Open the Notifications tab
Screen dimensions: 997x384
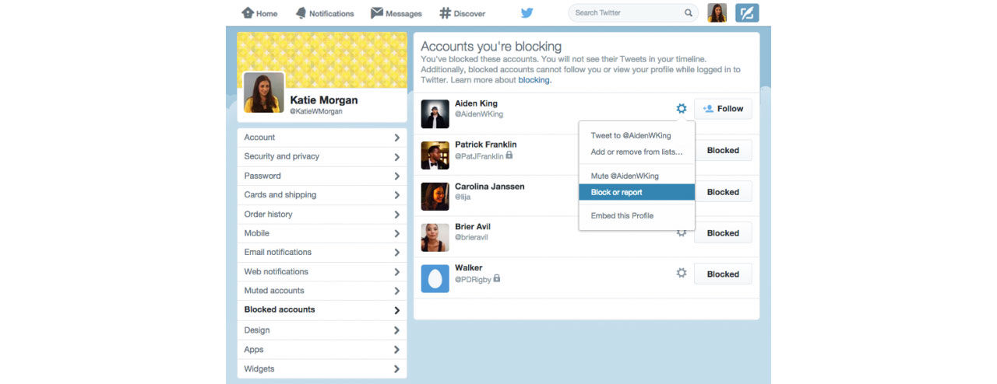point(325,13)
